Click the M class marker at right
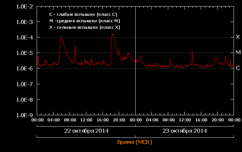Screen dimensions: 242x152 238,52
